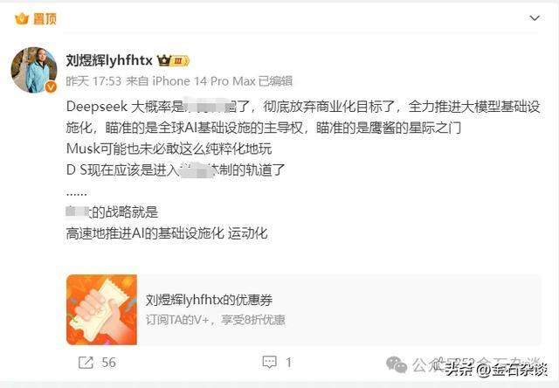Click the 订阅TA的V+ discount text
559x388 pixels.
(216, 320)
